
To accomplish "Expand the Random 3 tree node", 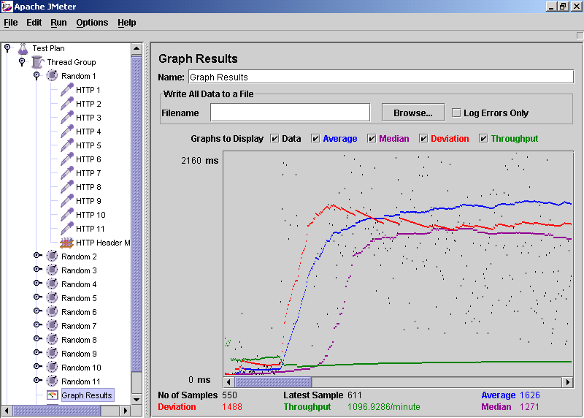I will tap(37, 269).
